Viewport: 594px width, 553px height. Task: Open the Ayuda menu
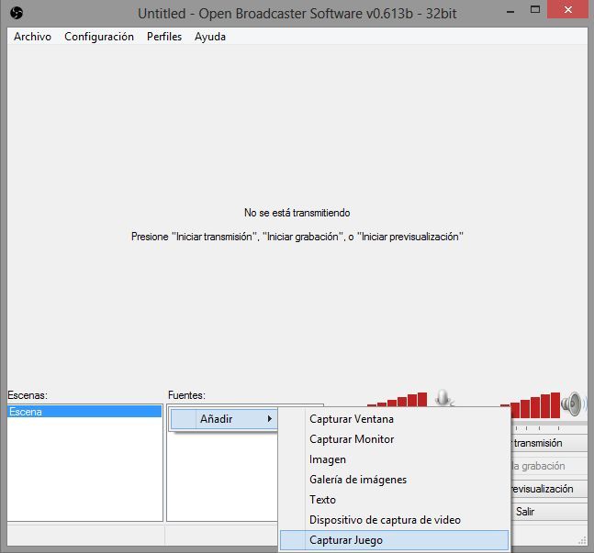pyautogui.click(x=210, y=37)
